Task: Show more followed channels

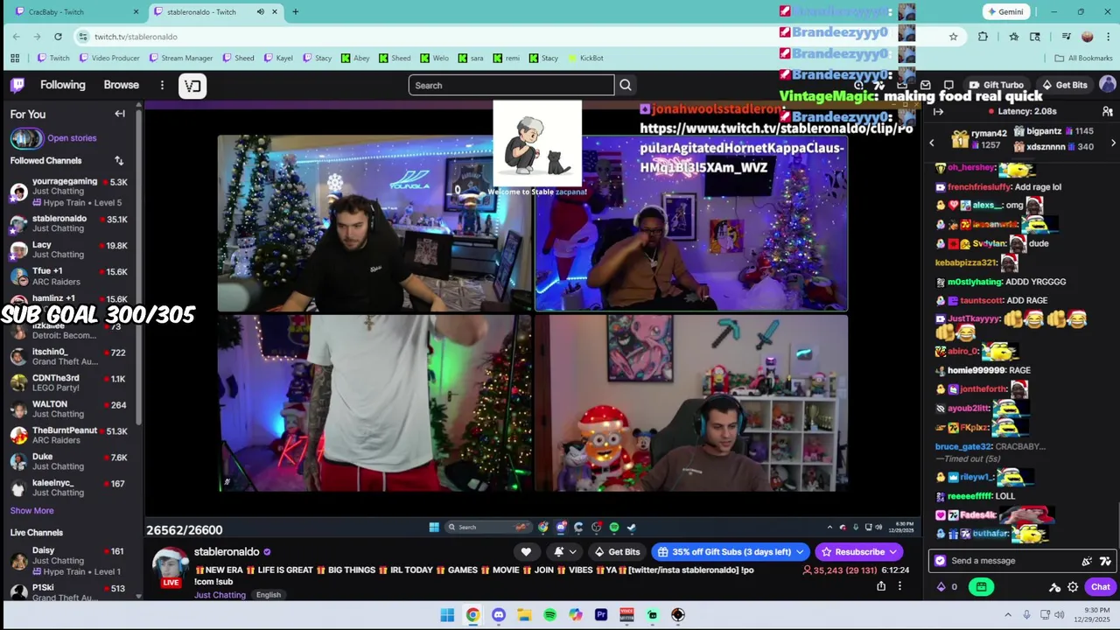Action: pos(31,511)
